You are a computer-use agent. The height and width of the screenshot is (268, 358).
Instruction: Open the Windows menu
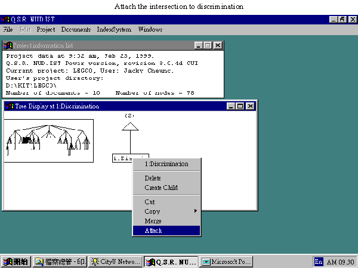click(x=150, y=29)
